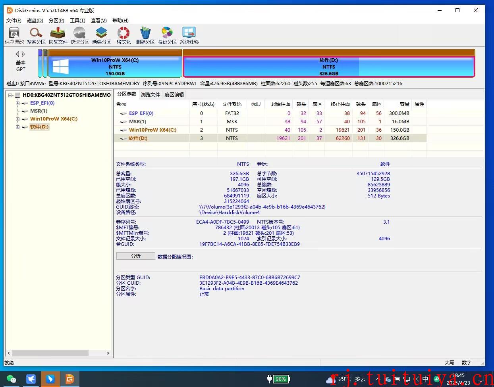Viewport: 494px width, 387px height.
Task: Open the DiskGenius taskbar icon
Action: tap(70, 379)
